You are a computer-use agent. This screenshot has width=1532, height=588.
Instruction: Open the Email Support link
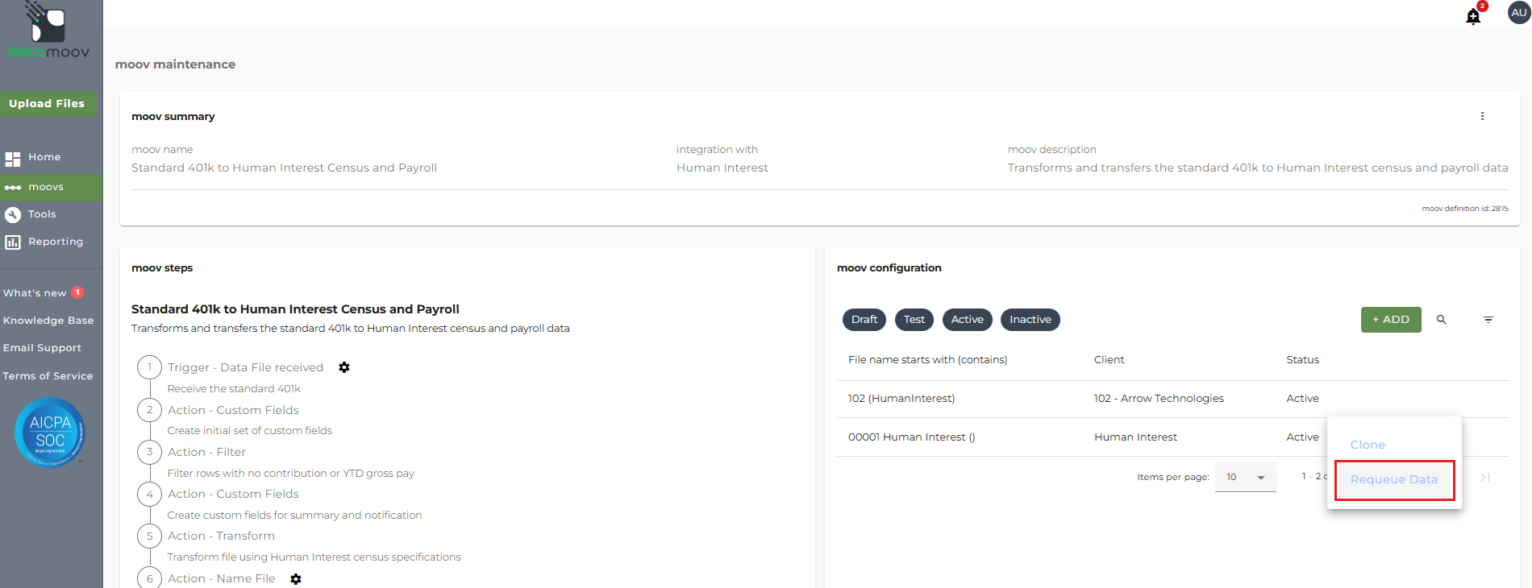click(42, 348)
